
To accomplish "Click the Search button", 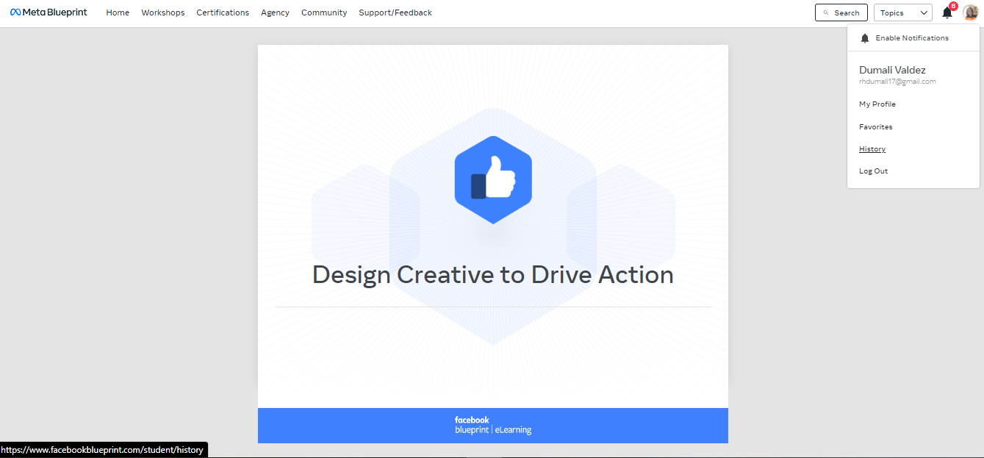I will click(x=841, y=12).
